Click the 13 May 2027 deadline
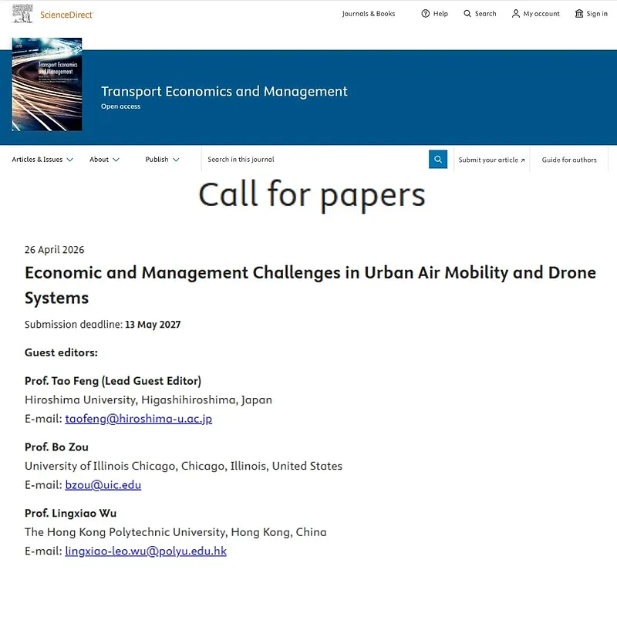 click(x=153, y=325)
